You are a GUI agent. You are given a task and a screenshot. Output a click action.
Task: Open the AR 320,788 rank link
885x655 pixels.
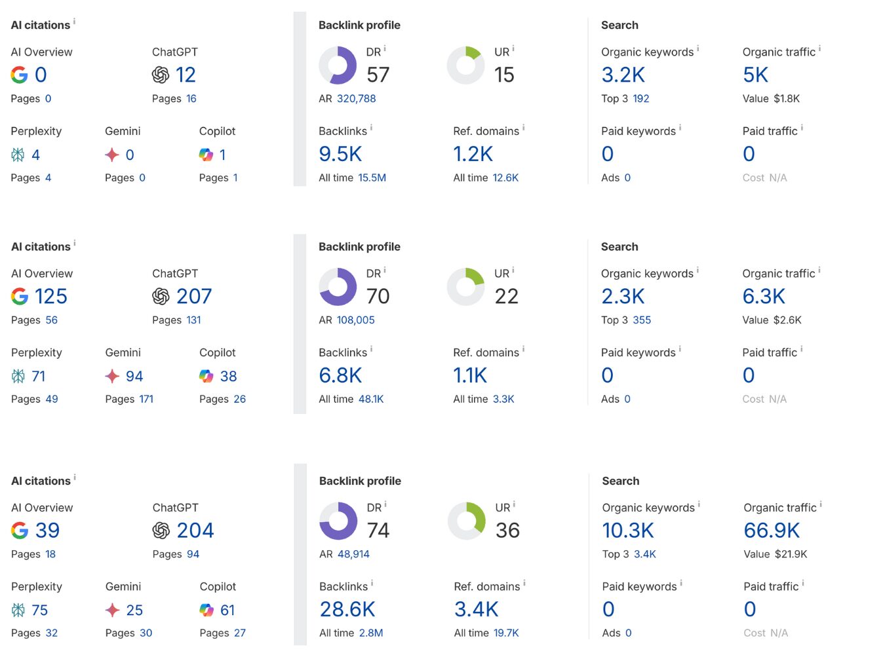click(356, 99)
